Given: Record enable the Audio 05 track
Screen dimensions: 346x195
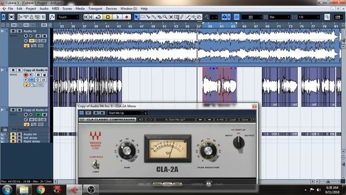Looking at the screenshot, I should pos(26,36).
